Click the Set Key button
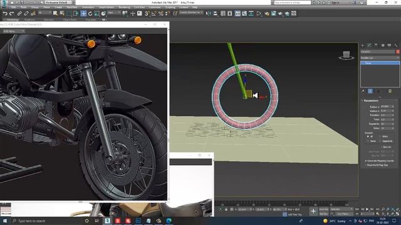The width and height of the screenshot is (401, 225). tap(323, 214)
